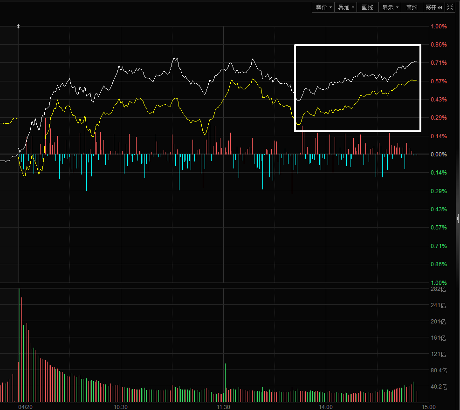Click the red 1.00% top axis label
This screenshot has width=460, height=410.
tap(439, 27)
